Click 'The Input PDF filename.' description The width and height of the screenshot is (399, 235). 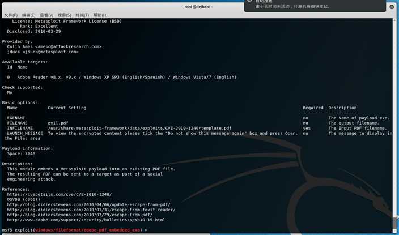(x=358, y=128)
